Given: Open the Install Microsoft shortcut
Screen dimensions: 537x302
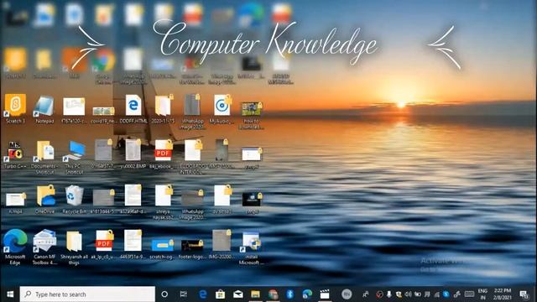Looking at the screenshot, I should click(251, 248).
